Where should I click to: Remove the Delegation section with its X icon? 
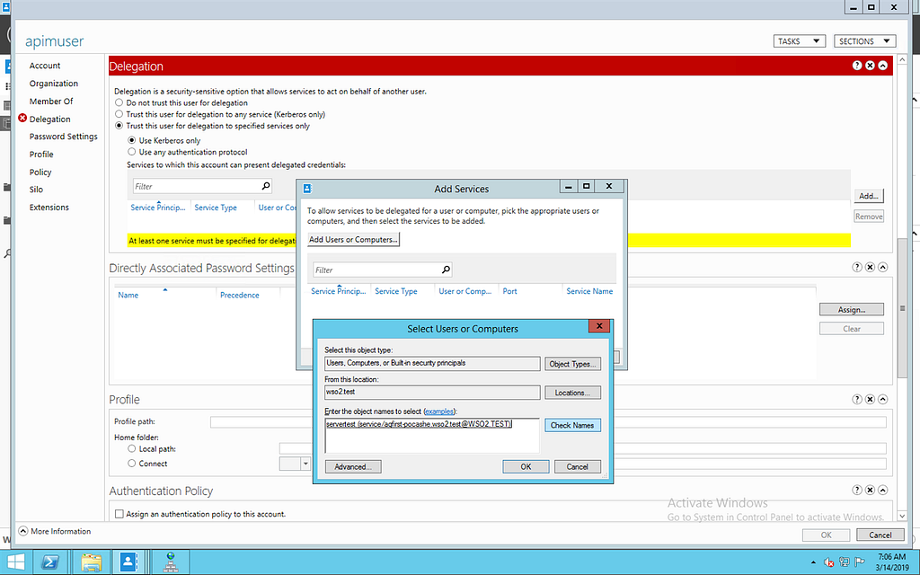click(x=870, y=66)
